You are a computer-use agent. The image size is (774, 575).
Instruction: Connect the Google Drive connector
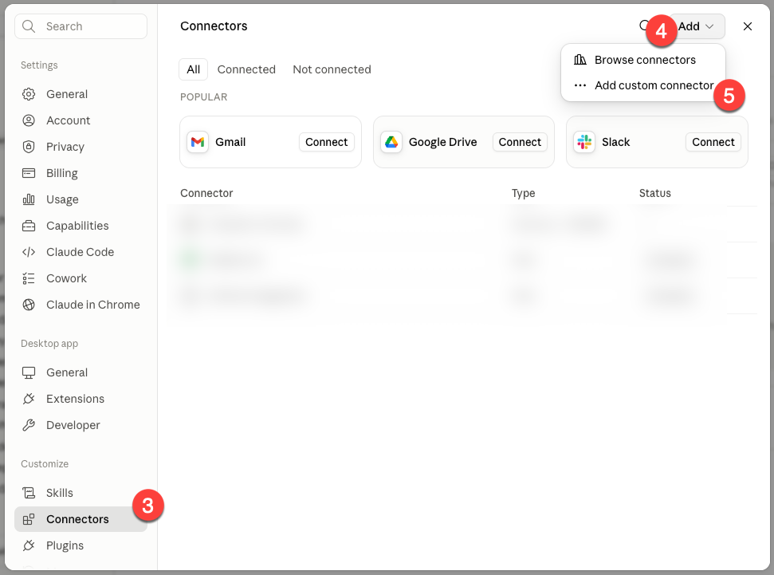coord(520,142)
